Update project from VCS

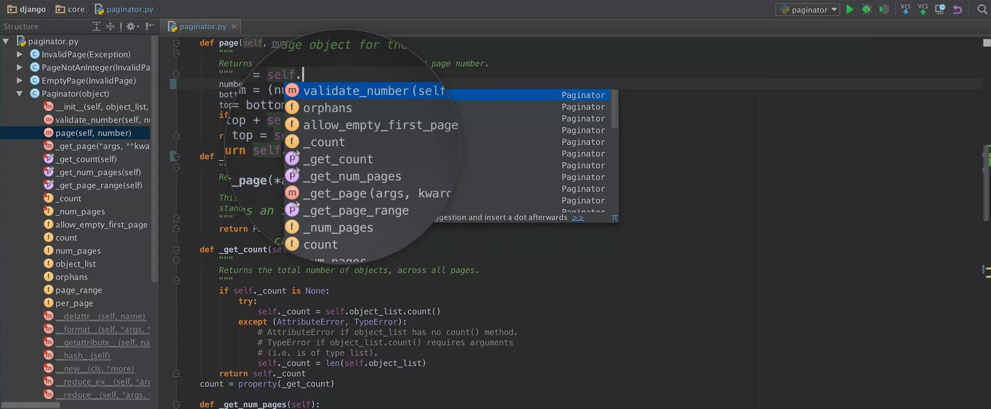click(905, 9)
